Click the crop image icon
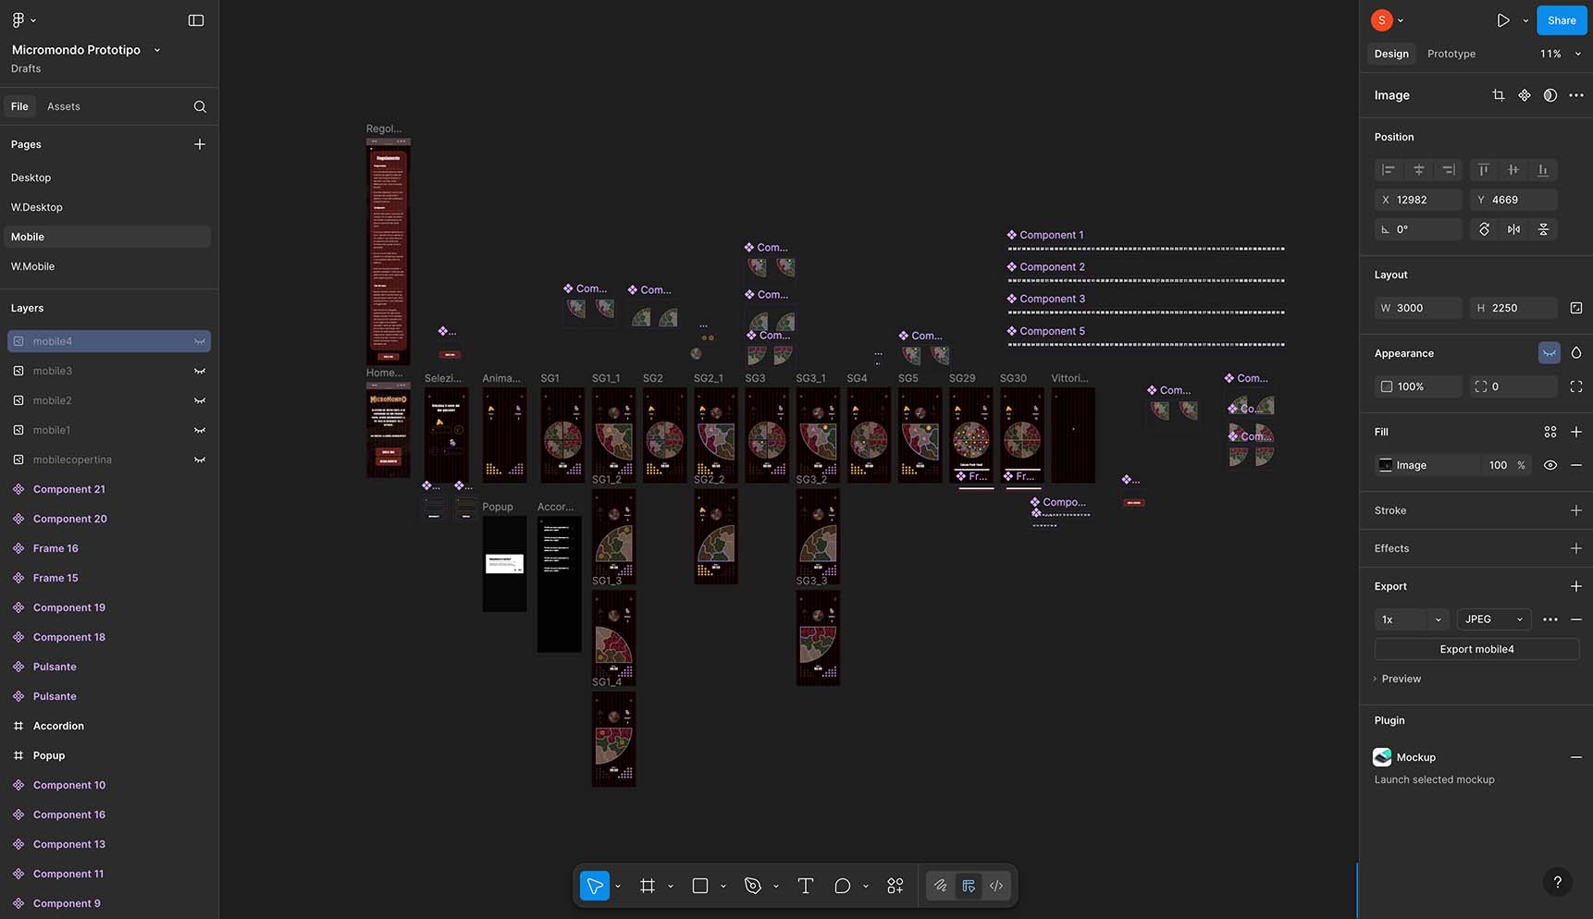Screen dimensions: 1593x919 tap(1498, 95)
